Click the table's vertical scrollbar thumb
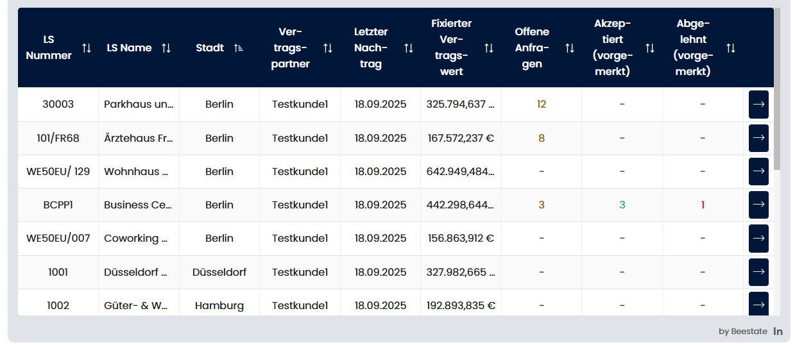Viewport: 795px width, 345px height. (777, 90)
